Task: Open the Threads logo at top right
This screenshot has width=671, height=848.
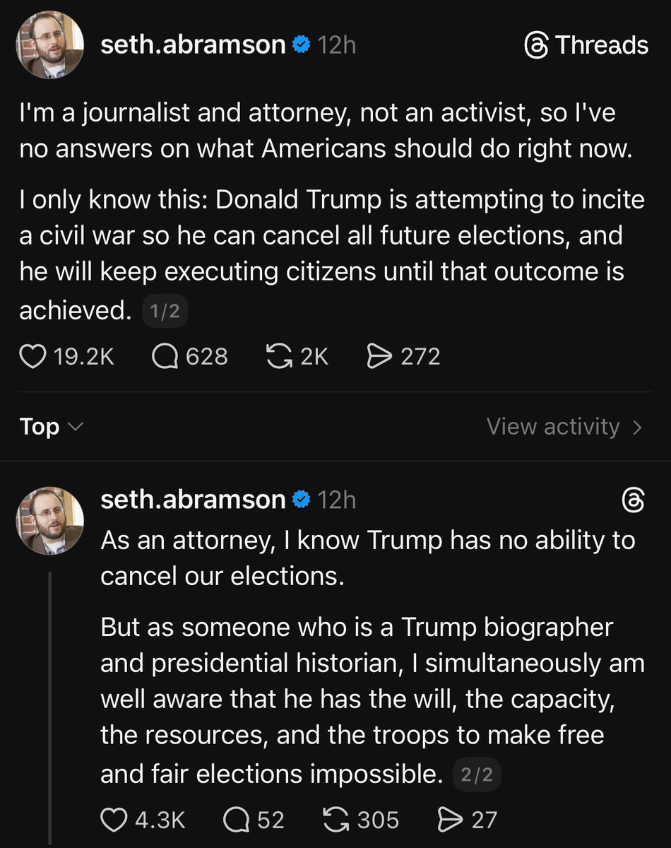Action: point(586,45)
